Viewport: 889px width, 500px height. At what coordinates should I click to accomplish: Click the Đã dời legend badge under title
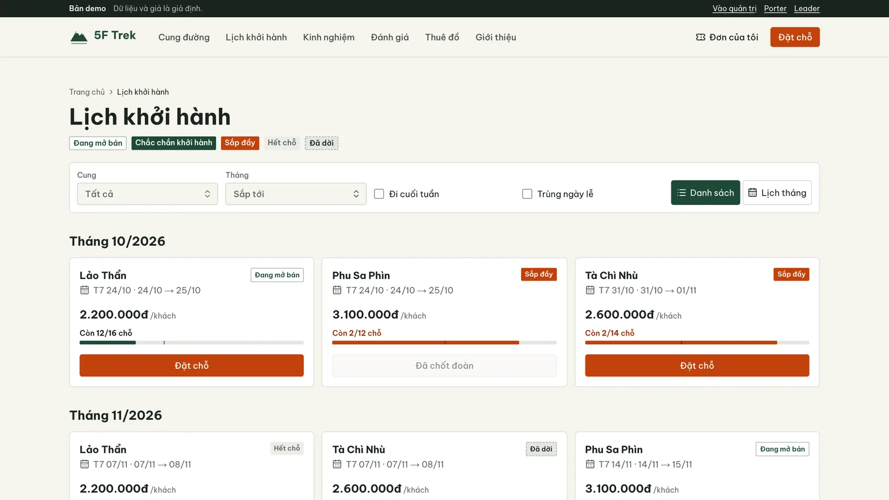pyautogui.click(x=322, y=143)
